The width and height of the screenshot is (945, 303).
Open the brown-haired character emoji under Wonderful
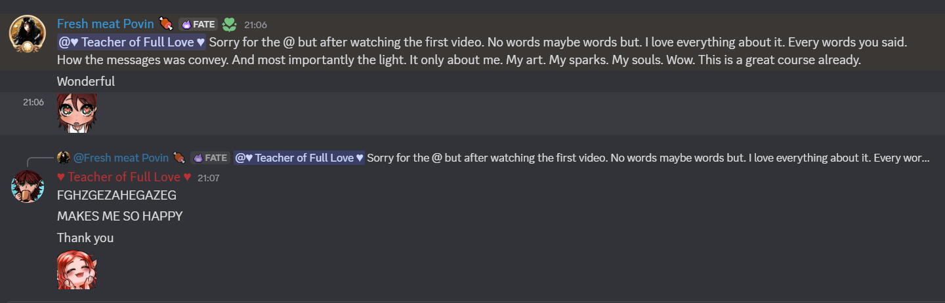tap(77, 113)
